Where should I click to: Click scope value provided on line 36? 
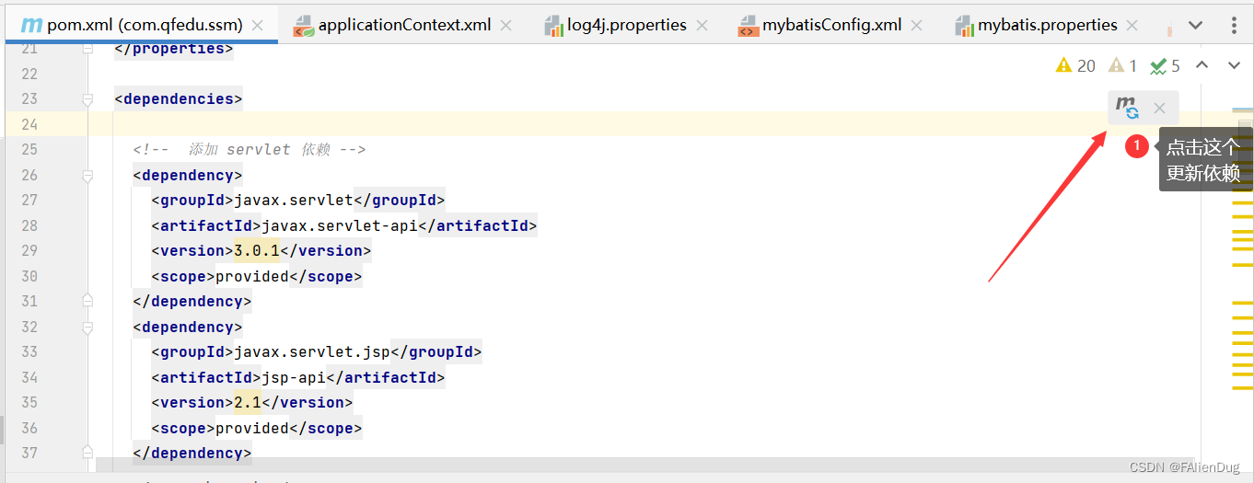click(251, 428)
